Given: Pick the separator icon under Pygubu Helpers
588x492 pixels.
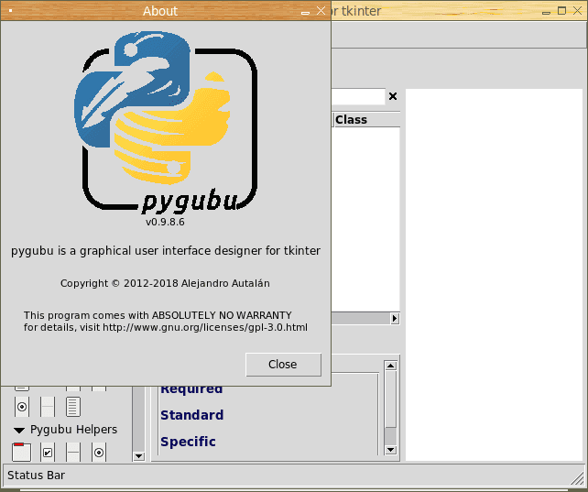Looking at the screenshot, I should [73, 452].
